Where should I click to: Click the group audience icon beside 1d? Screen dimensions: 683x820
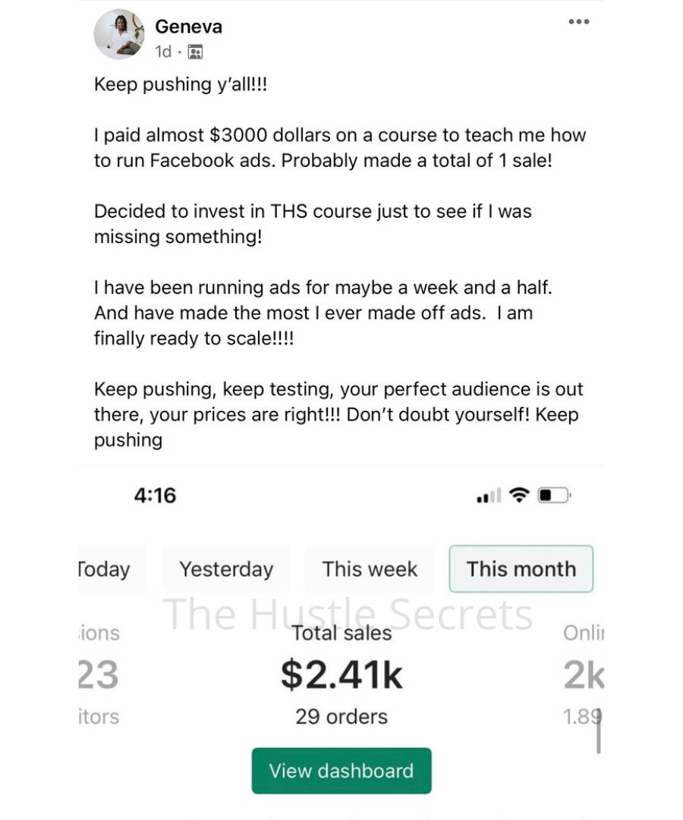195,52
